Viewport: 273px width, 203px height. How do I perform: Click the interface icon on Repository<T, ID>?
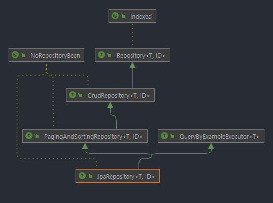[x=101, y=55]
